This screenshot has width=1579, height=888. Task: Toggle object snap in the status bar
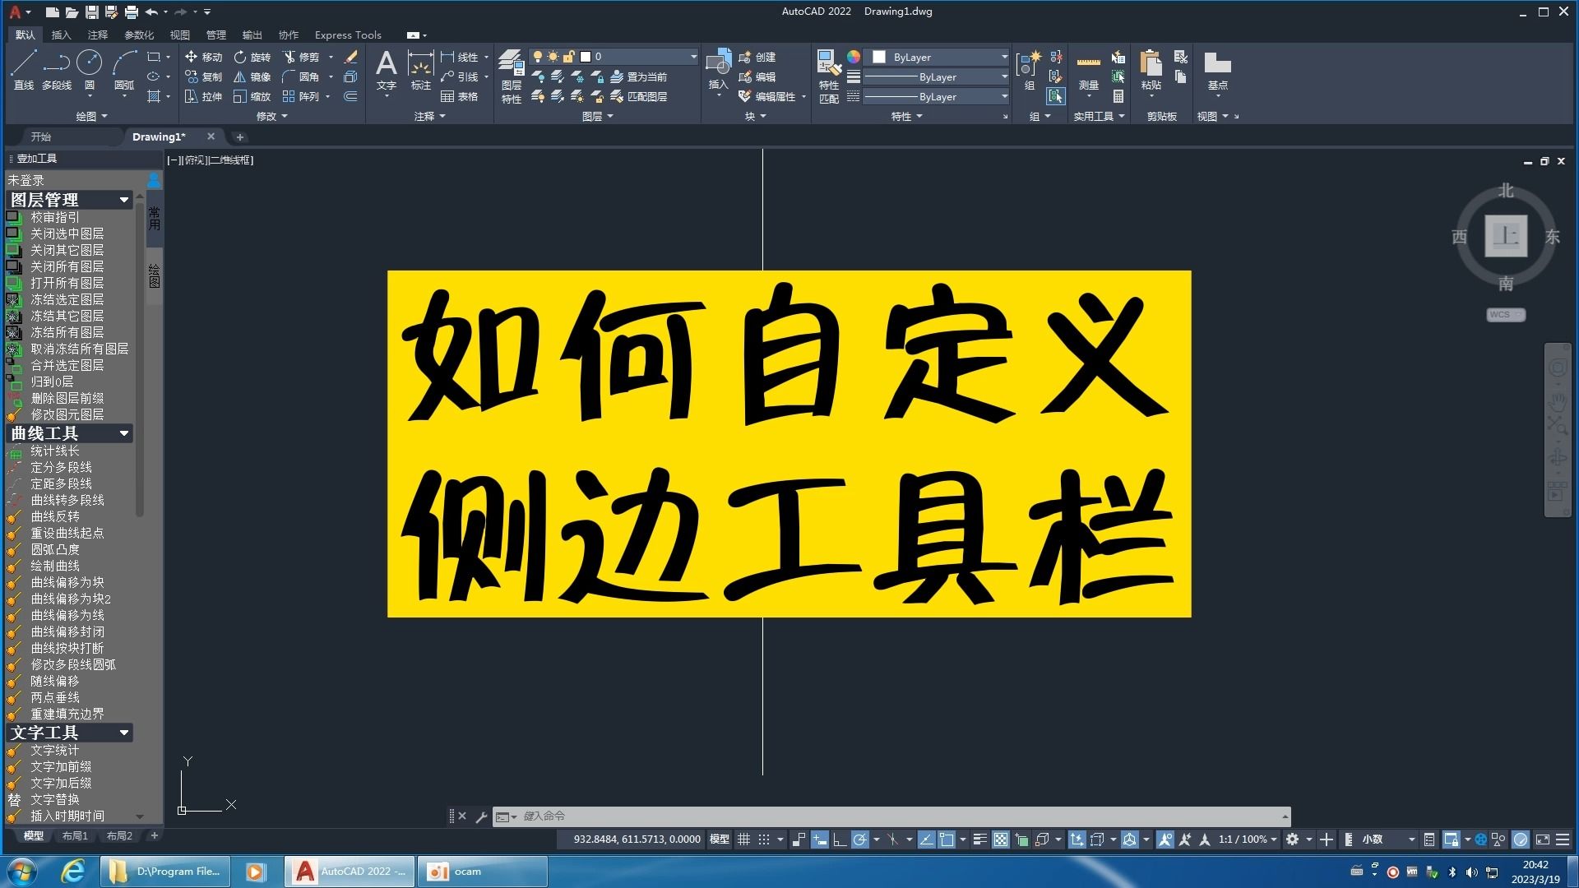[946, 839]
